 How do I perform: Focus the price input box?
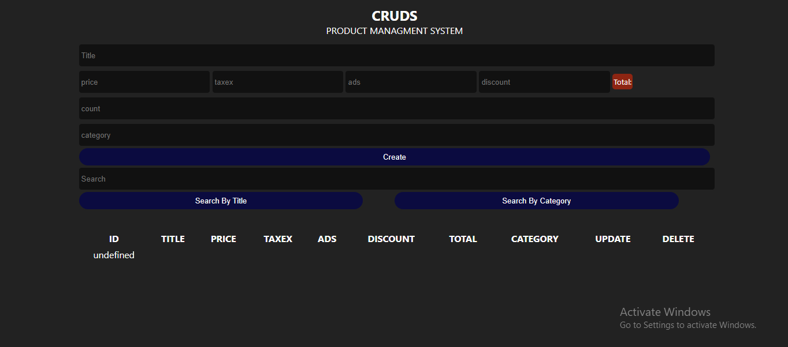pos(144,82)
